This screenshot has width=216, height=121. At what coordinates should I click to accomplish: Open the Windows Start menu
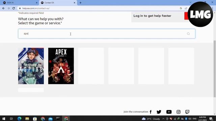pyautogui.click(x=4, y=119)
